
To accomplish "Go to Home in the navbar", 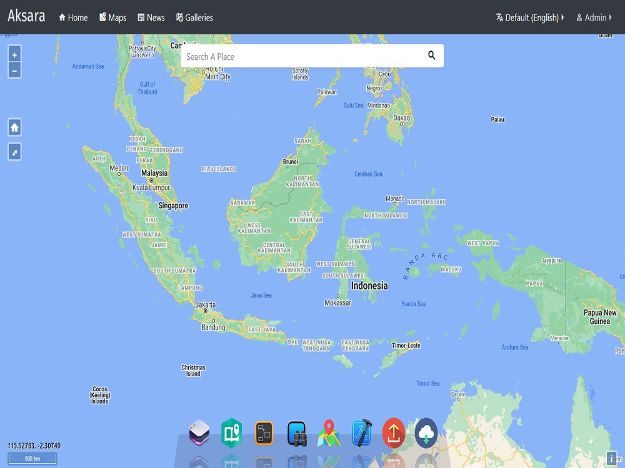I will point(73,17).
